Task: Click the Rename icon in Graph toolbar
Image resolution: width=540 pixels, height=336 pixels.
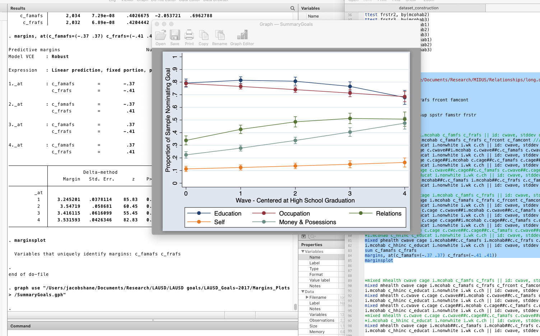Action: pos(219,38)
